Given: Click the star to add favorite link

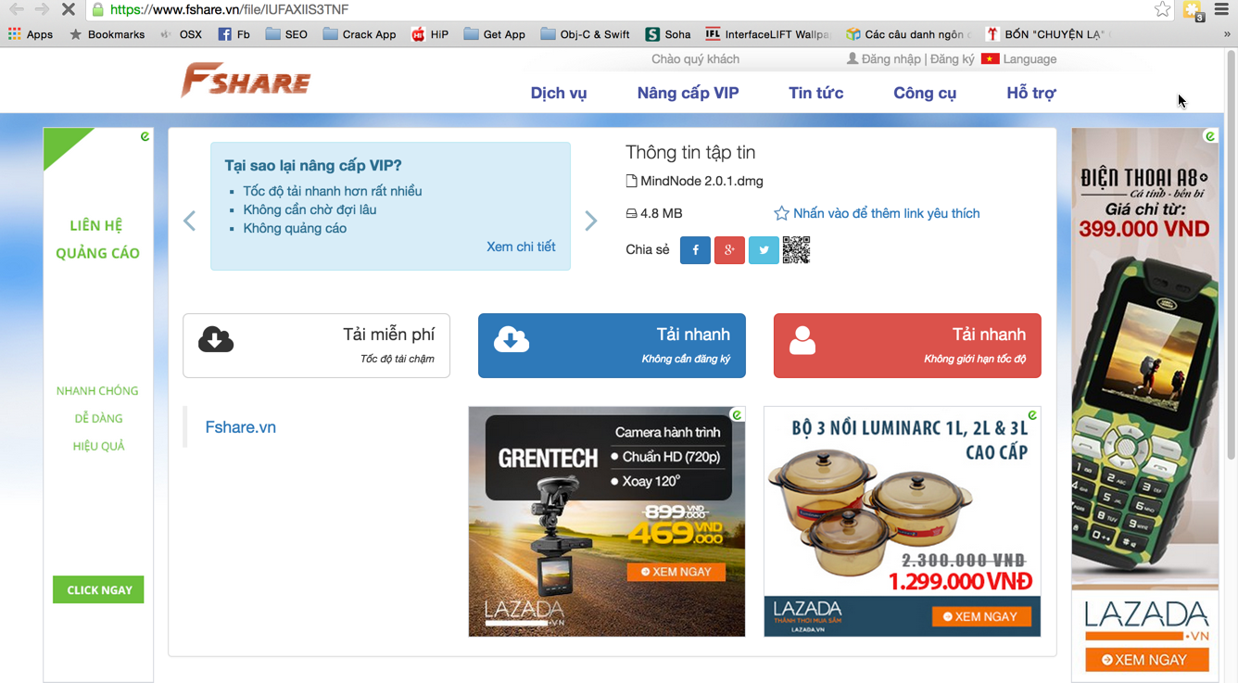Looking at the screenshot, I should pyautogui.click(x=781, y=213).
